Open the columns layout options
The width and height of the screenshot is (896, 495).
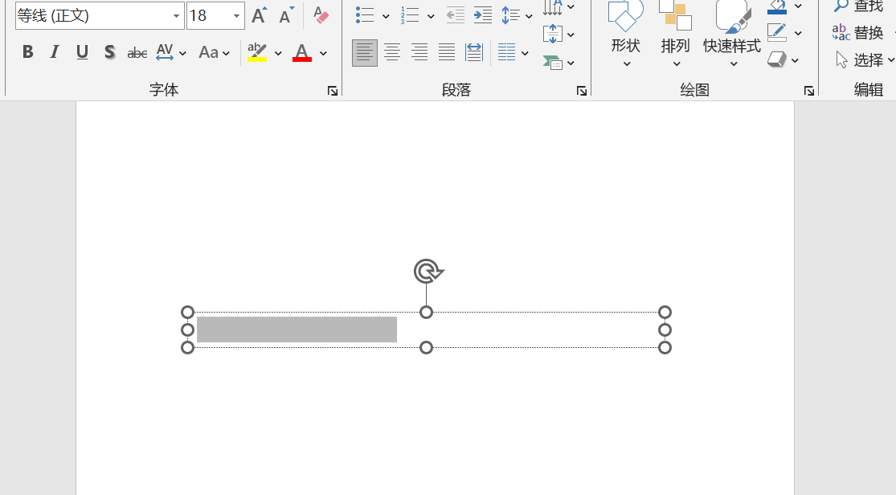click(x=513, y=53)
